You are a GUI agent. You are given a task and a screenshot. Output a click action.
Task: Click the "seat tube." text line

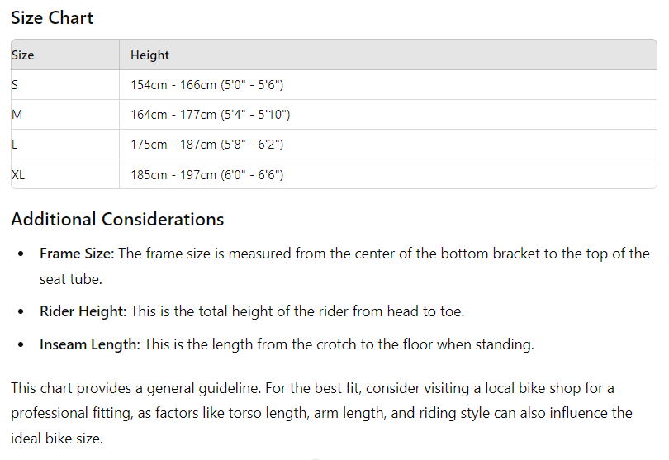pos(71,279)
